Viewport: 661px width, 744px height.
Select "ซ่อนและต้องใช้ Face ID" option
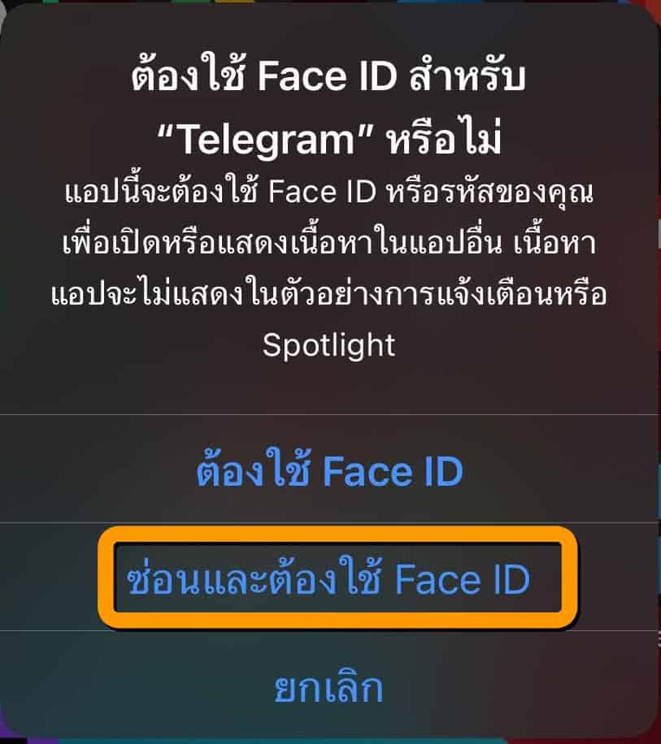click(x=328, y=578)
